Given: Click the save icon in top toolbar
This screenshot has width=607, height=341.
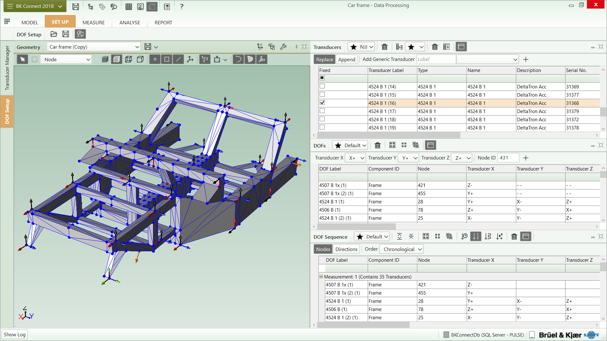Looking at the screenshot, I should coord(76,7).
